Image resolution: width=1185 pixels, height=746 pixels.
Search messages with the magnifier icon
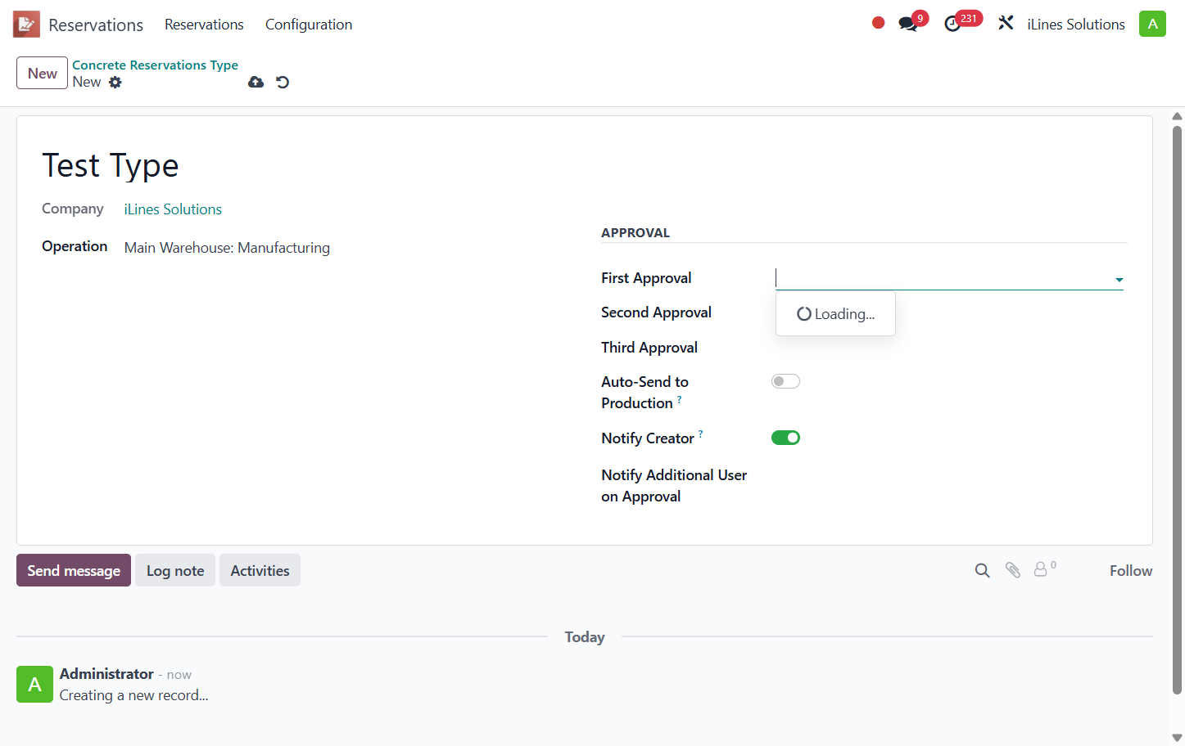click(x=983, y=570)
